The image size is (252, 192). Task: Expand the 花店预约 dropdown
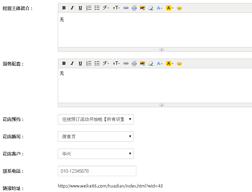(x=95, y=119)
